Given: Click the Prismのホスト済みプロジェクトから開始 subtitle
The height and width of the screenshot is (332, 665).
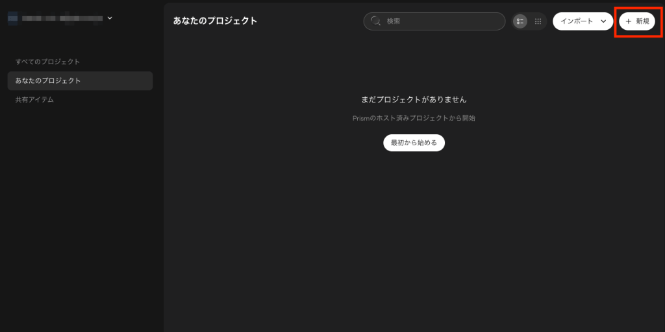Looking at the screenshot, I should (414, 118).
